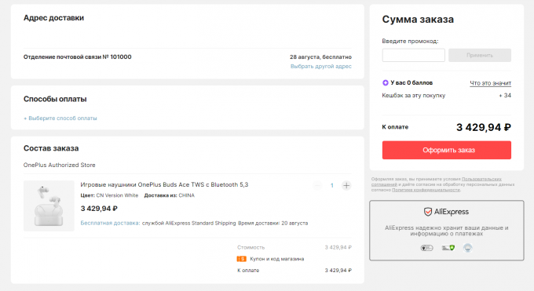Decrease quantity with the minus button
The image size is (534, 291).
[317, 185]
